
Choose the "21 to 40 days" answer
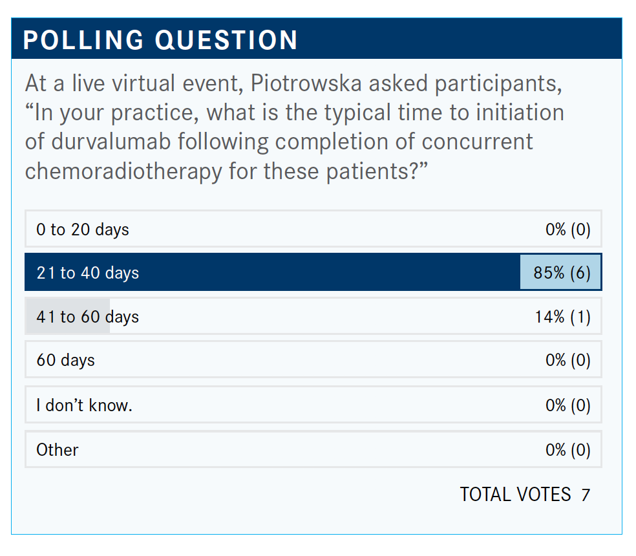88,273
